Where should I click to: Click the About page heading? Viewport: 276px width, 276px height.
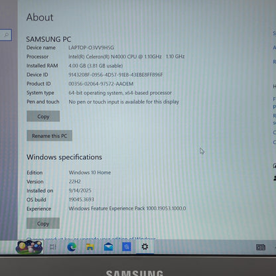(x=40, y=17)
